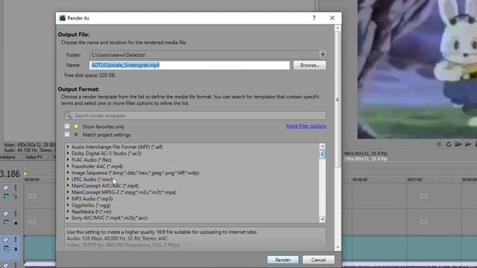Expand MainConcept AVC/AAC templates
The image size is (477, 268).
[x=68, y=185]
